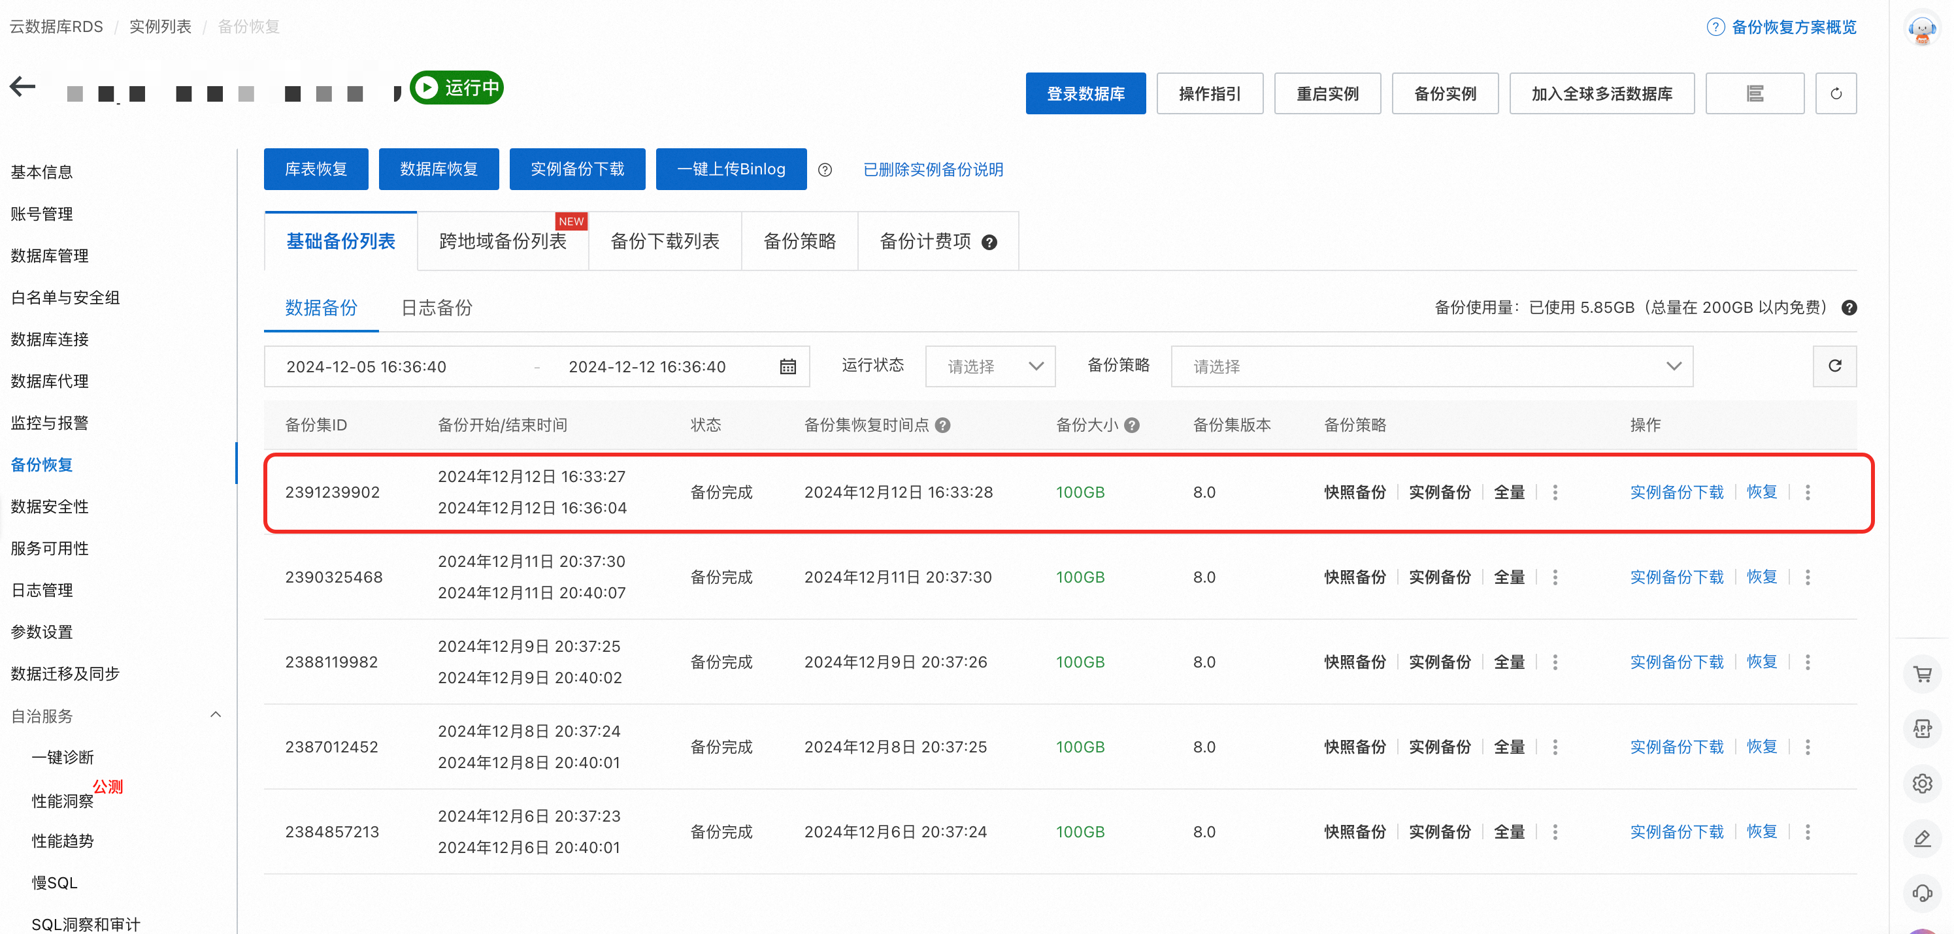
Task: Click the help icon next to 一键上传Binlog
Action: click(x=825, y=170)
